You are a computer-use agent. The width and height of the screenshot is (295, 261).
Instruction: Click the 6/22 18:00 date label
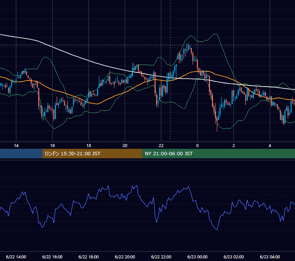point(88,257)
